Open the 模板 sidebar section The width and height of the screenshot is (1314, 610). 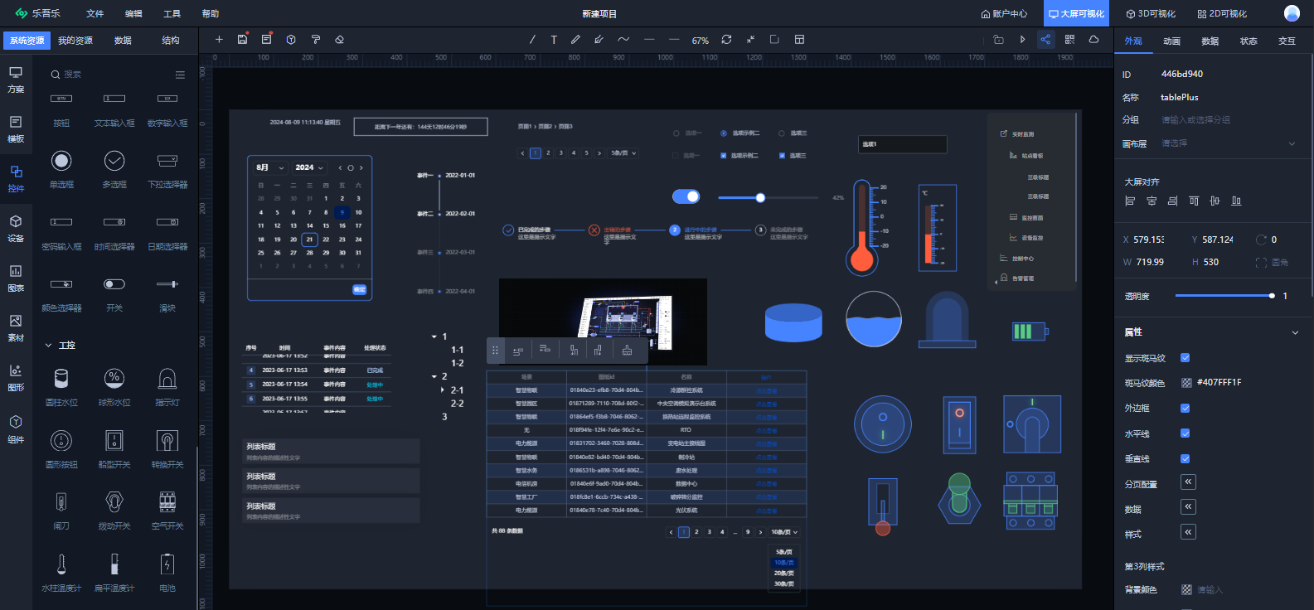(x=16, y=129)
